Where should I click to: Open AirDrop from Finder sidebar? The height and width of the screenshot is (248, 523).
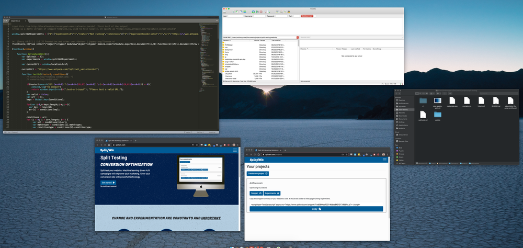coord(401,122)
